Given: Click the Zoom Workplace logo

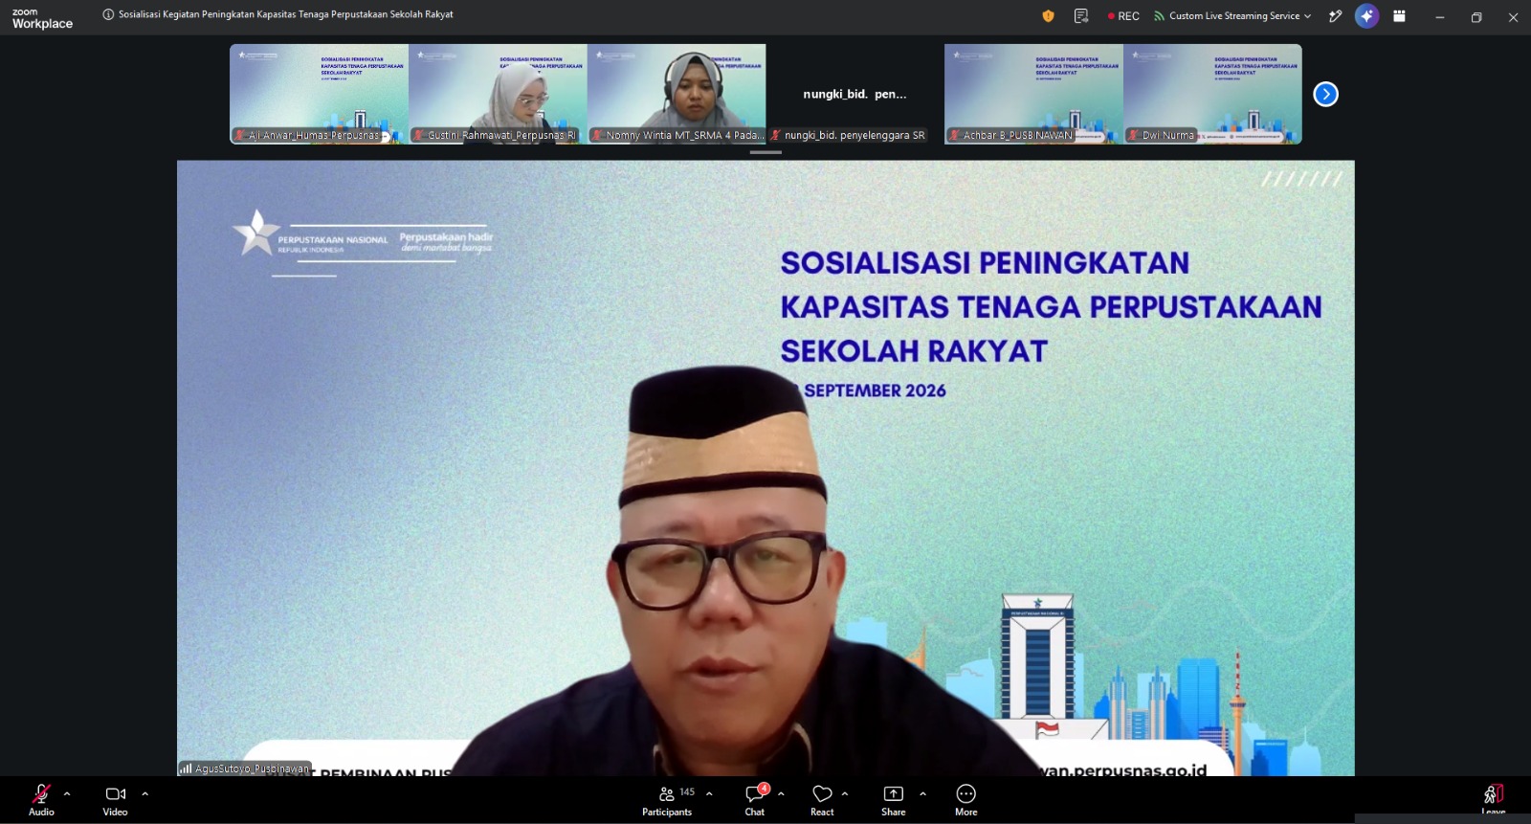Looking at the screenshot, I should (42, 18).
